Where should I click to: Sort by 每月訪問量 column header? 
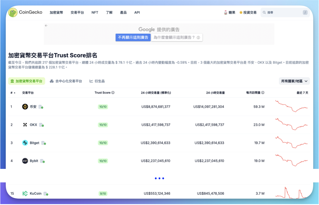coord(253,93)
